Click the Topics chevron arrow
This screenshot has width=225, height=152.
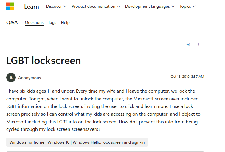coord(194,7)
